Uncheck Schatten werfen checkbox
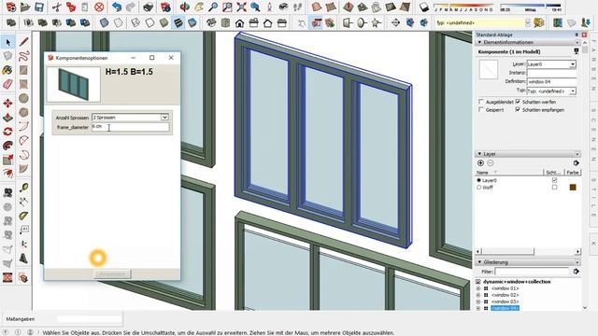Screen dimensions: 598x336 pyautogui.click(x=518, y=102)
